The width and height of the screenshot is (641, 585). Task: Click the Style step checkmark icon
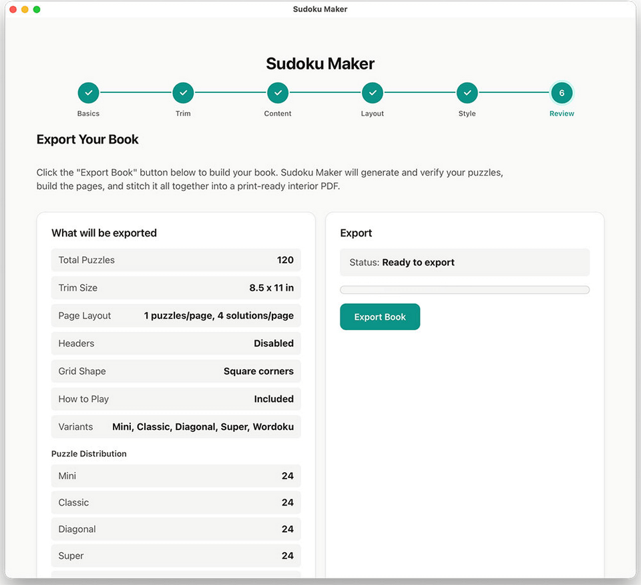click(x=467, y=93)
